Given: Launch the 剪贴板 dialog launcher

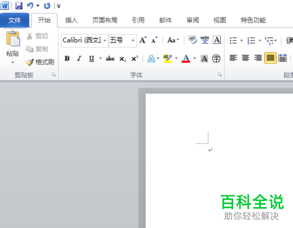Looking at the screenshot, I should coord(53,74).
